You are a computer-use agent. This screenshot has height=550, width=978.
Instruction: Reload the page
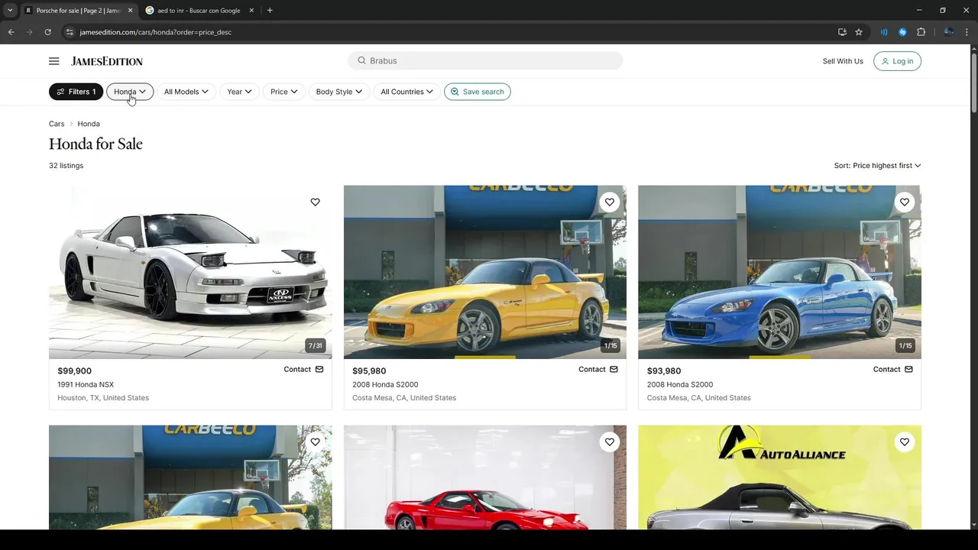click(x=47, y=32)
